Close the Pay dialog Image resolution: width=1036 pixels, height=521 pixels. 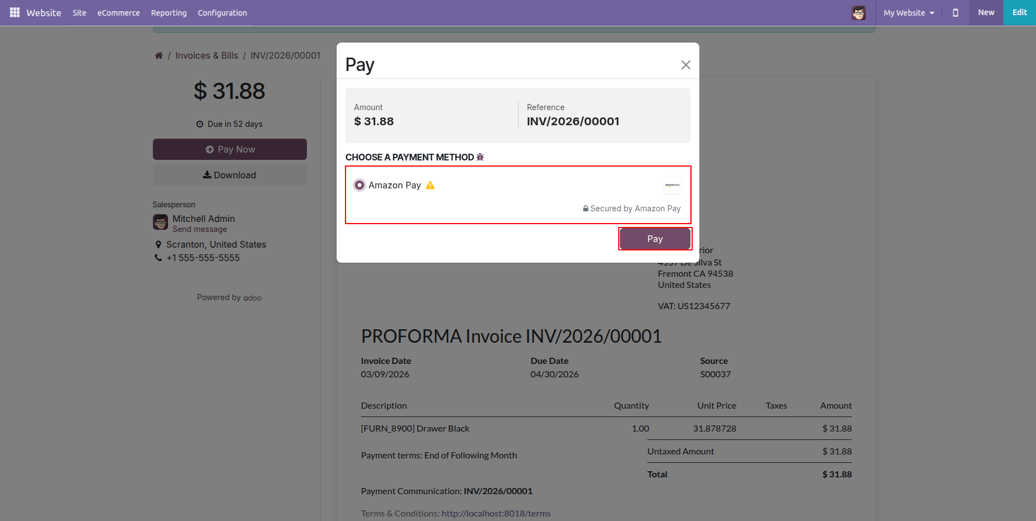685,65
